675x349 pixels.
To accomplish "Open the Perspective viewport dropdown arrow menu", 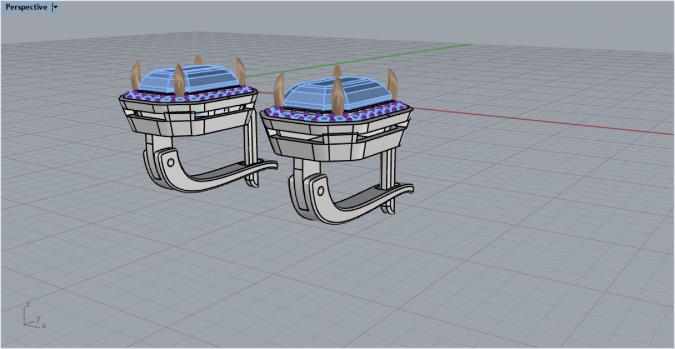I will point(55,7).
